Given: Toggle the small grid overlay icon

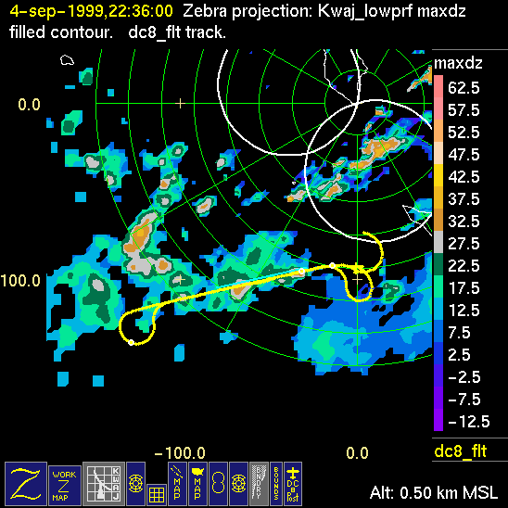Looking at the screenshot, I should (157, 494).
